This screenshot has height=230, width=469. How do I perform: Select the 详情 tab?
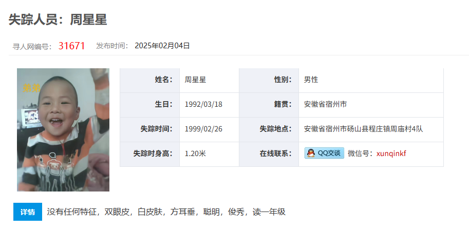[x=27, y=212]
